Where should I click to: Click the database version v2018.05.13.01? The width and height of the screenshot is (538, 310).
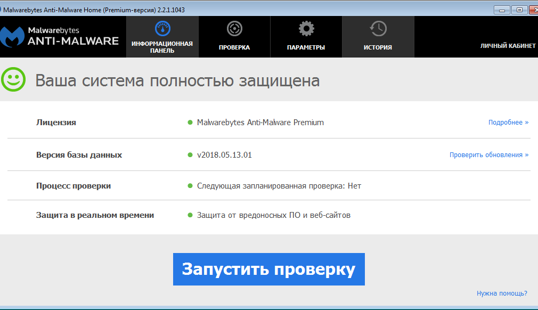224,155
